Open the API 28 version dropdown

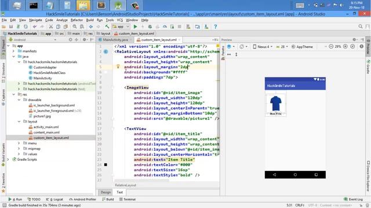[x=282, y=47]
